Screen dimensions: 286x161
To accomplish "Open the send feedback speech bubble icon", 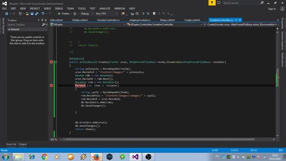I will (219, 3).
